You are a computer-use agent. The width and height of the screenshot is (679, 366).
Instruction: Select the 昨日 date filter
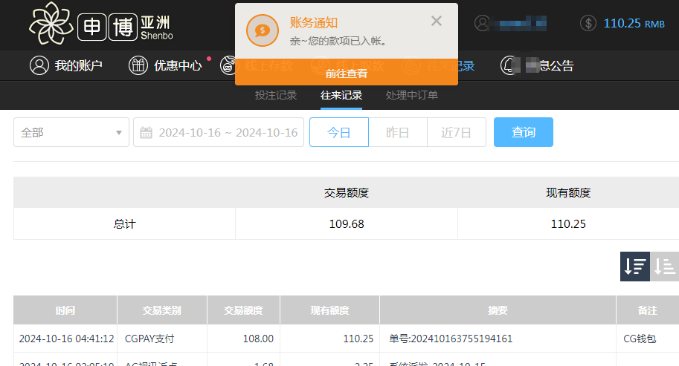tap(397, 133)
